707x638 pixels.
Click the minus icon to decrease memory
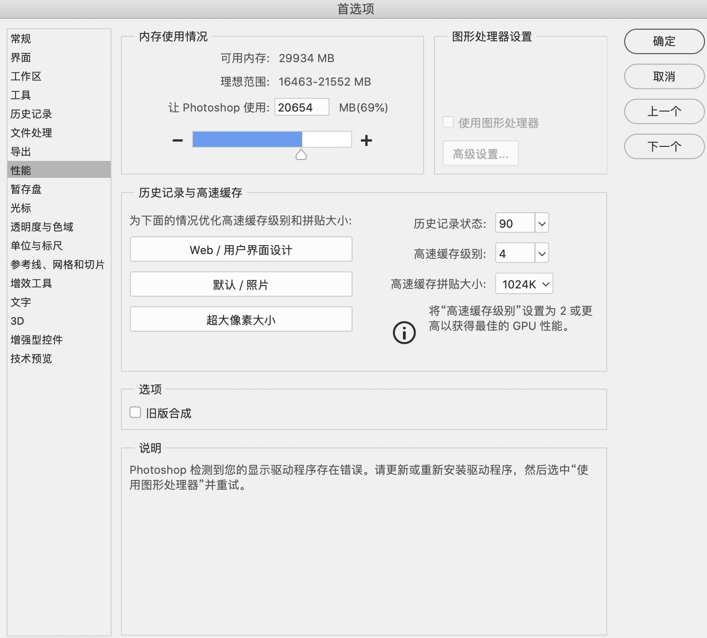[x=177, y=140]
